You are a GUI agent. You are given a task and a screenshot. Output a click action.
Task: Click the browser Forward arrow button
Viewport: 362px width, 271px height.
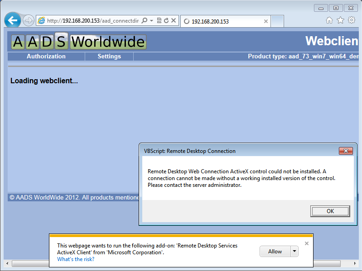click(x=28, y=21)
